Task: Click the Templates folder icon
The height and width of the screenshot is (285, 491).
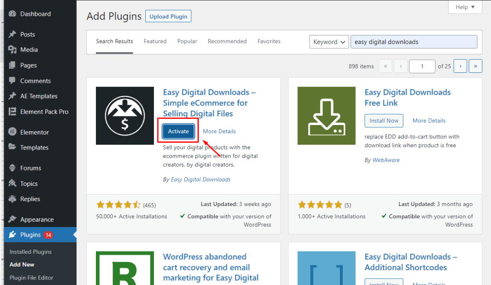Action: pyautogui.click(x=12, y=147)
